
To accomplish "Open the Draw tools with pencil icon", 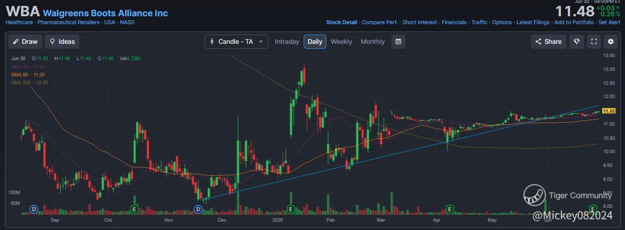I will (25, 41).
